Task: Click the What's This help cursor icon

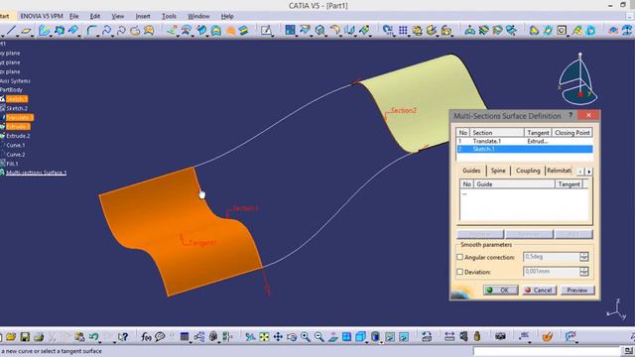Action: [123, 337]
